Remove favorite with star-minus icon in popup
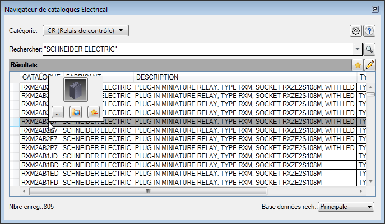Screen dimensions: 385x224 point(94,113)
